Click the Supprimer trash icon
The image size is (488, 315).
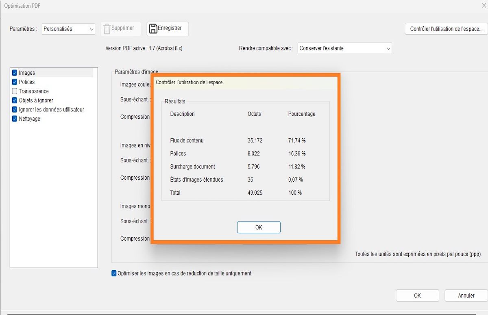tap(107, 28)
